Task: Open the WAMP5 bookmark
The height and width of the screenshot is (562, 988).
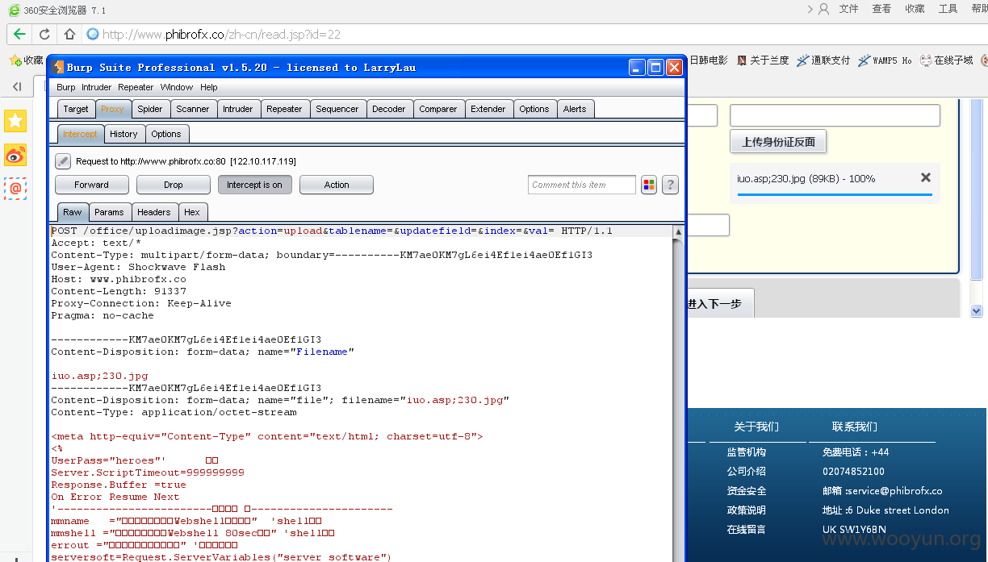Action: click(885, 60)
